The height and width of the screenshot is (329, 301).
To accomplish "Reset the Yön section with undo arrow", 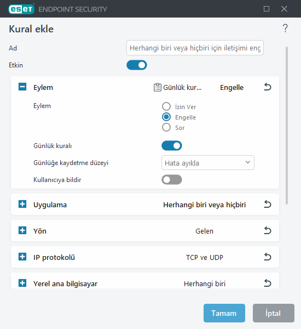I will pyautogui.click(x=267, y=231).
